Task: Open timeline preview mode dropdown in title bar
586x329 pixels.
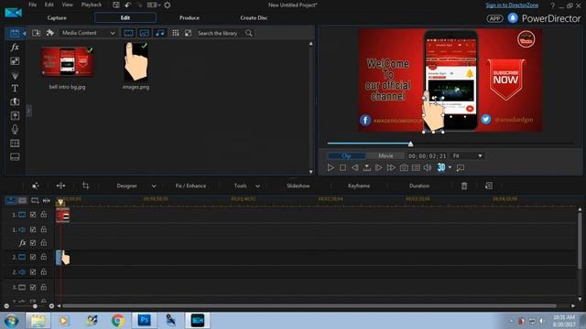Action: [x=154, y=5]
